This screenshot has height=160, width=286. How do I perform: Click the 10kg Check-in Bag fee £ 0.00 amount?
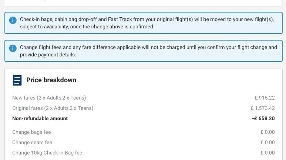click(268, 153)
